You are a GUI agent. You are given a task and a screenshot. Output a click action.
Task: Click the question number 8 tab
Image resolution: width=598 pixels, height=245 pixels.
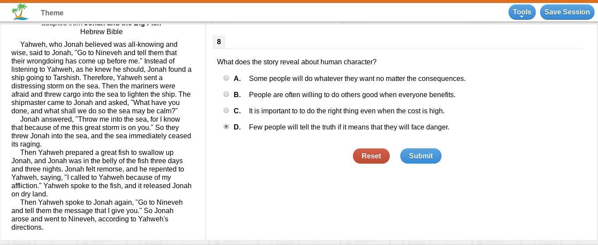click(x=219, y=42)
